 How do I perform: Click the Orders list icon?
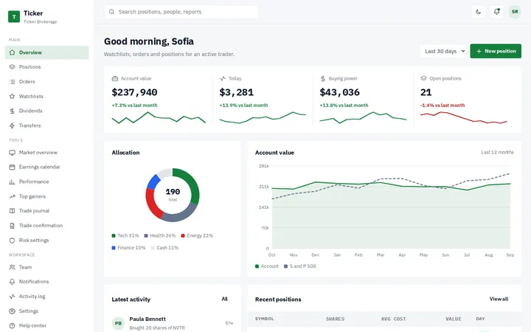[13, 82]
